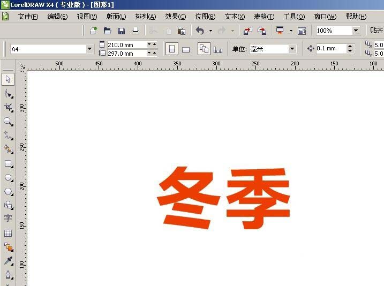Select the orange 冬 character on canvas

tap(188, 198)
